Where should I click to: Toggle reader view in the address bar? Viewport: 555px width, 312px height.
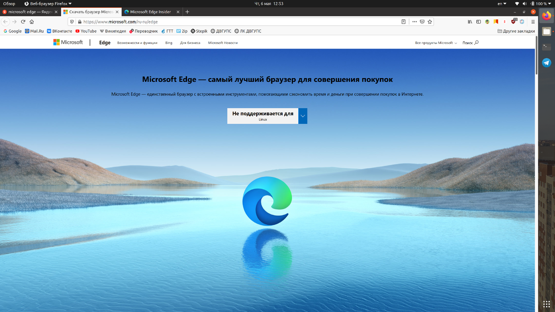[x=404, y=21]
